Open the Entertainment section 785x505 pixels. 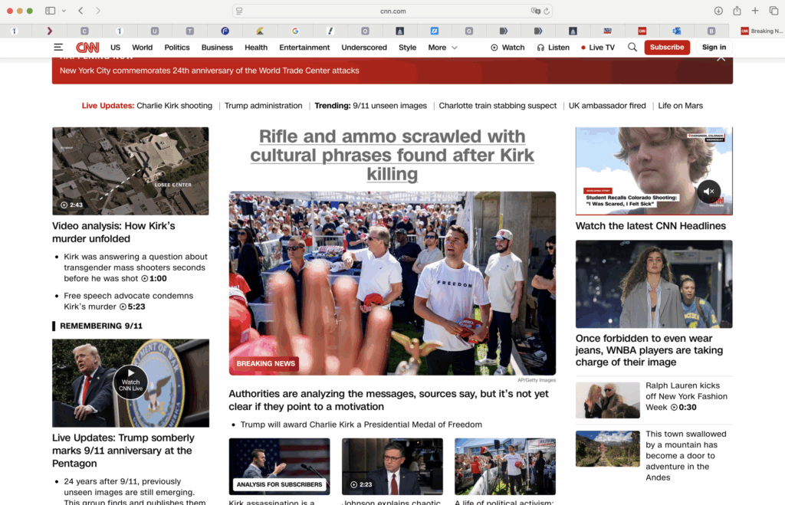[x=304, y=47]
